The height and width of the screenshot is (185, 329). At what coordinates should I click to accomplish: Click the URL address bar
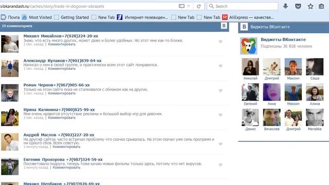coord(88,6)
